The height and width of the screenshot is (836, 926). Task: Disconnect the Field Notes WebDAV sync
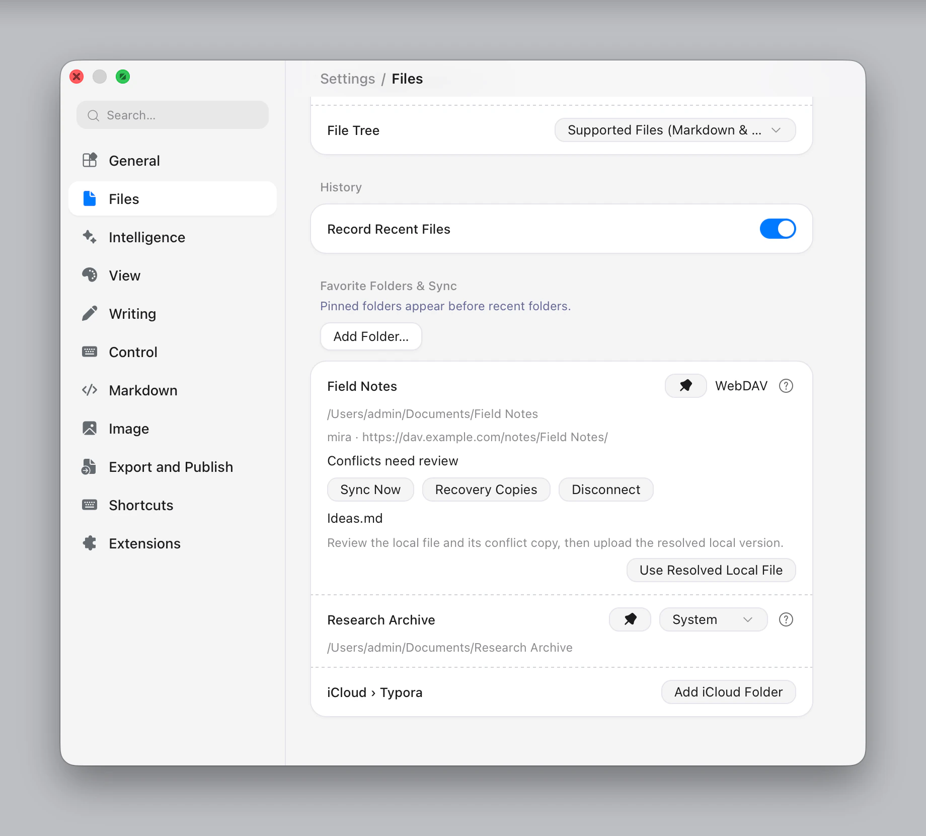(x=606, y=490)
